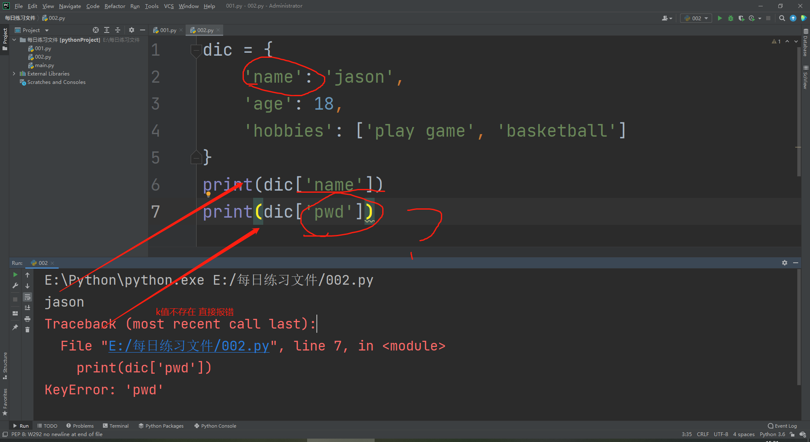Expand all items in Project panel
The width and height of the screenshot is (810, 442).
pos(107,30)
